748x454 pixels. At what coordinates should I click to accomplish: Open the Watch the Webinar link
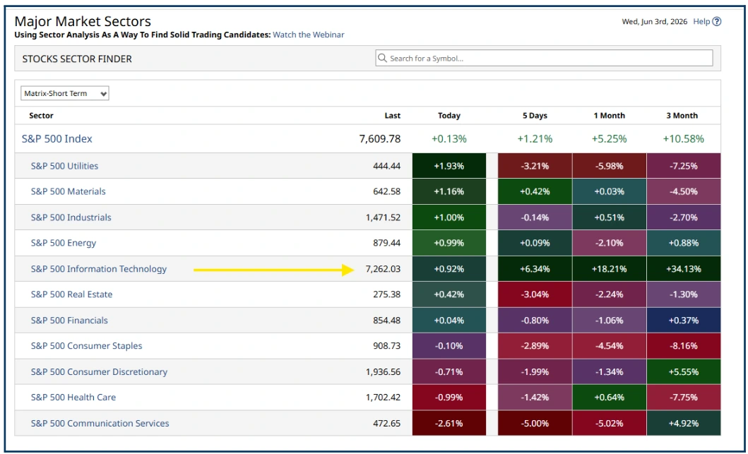[308, 35]
